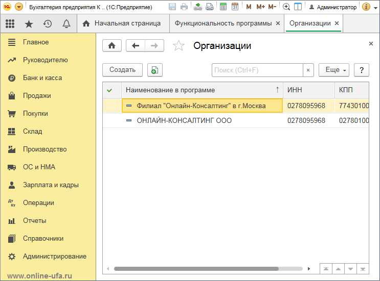380x281 pixels.
Task: Open the Банк и касса section
Action: coord(42,78)
